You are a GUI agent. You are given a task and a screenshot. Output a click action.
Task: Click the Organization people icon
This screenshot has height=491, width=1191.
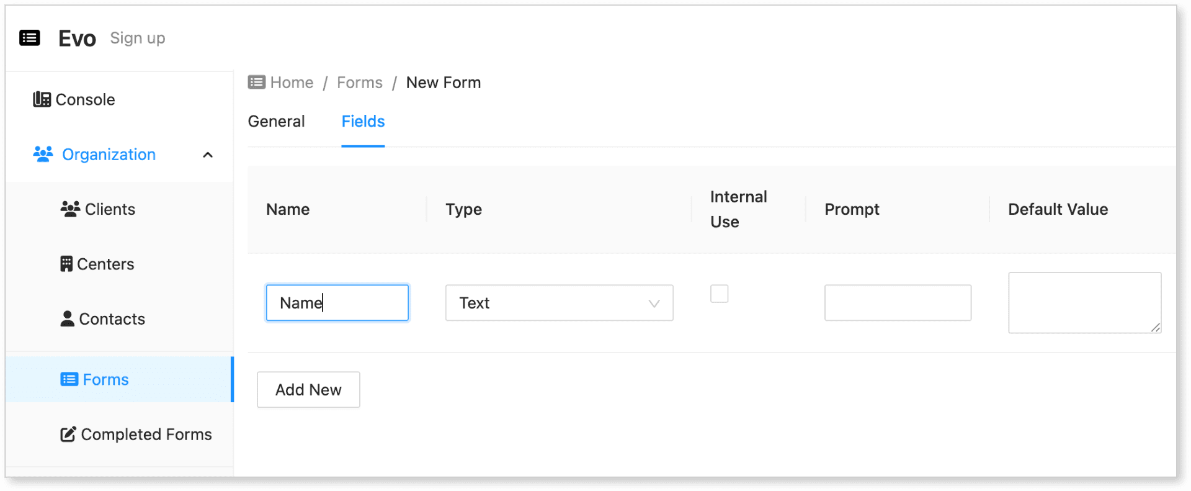point(43,154)
